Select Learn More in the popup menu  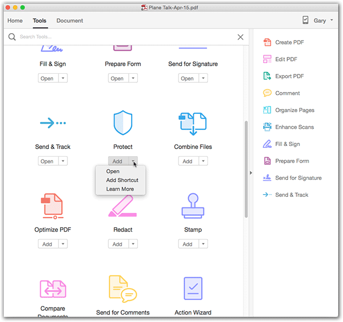tap(120, 189)
